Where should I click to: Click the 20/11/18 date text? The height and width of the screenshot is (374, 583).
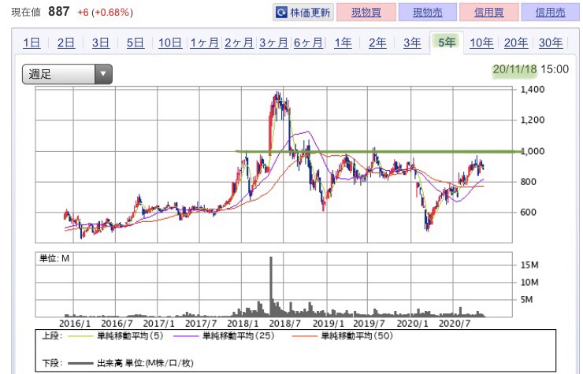click(x=515, y=69)
